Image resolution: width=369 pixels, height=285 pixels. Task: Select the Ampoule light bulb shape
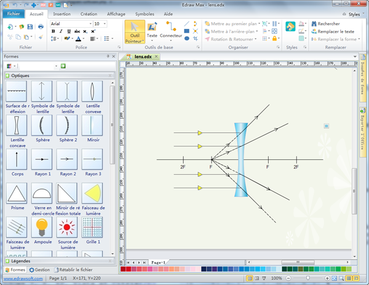click(x=41, y=227)
